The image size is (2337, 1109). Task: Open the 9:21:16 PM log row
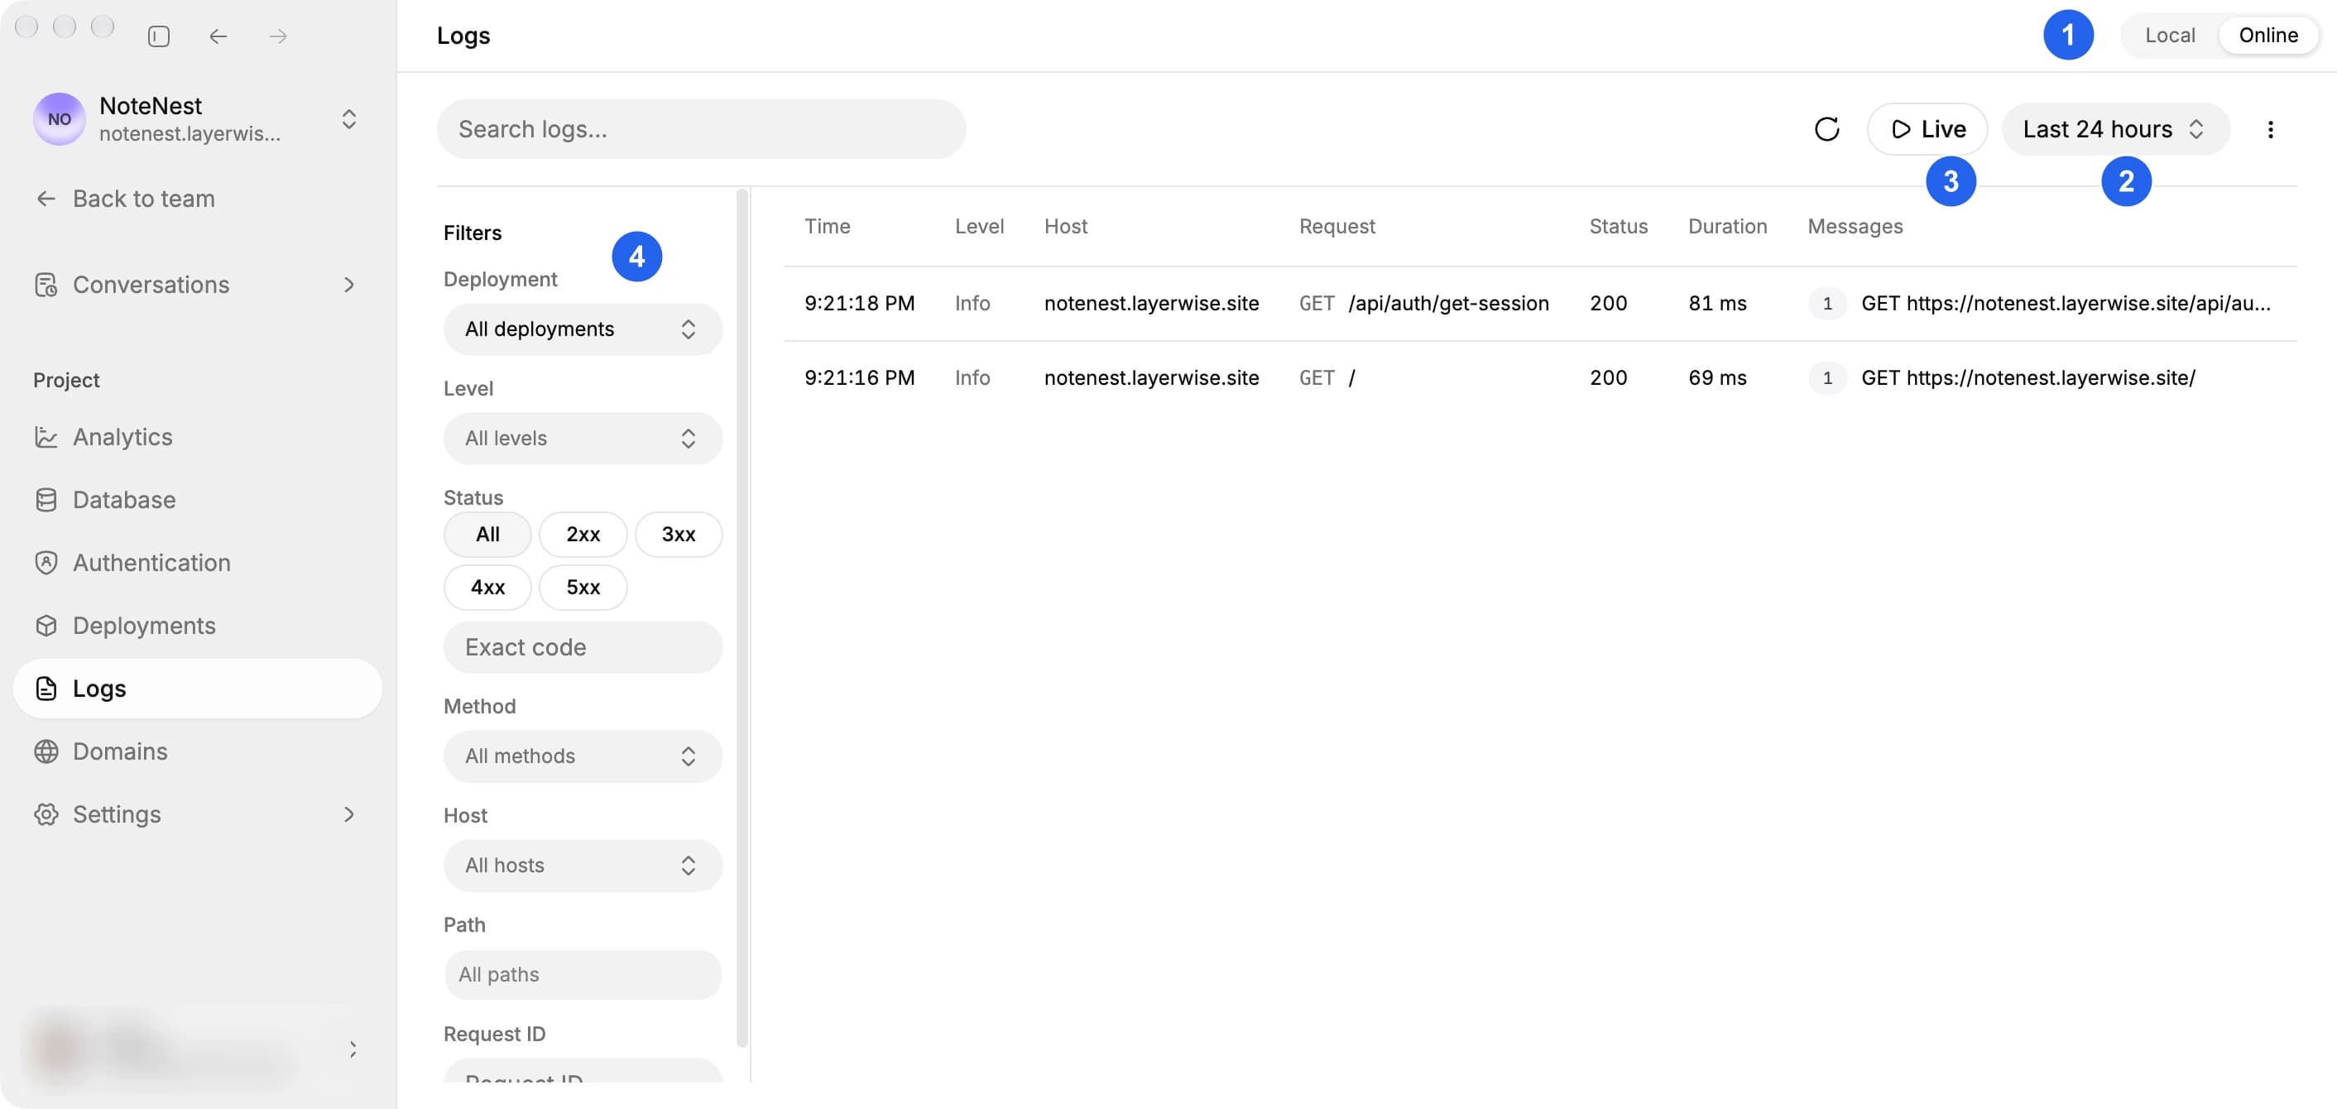tap(1539, 377)
